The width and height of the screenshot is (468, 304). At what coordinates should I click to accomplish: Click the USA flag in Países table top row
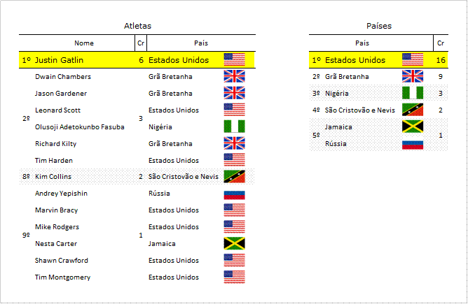click(x=413, y=59)
